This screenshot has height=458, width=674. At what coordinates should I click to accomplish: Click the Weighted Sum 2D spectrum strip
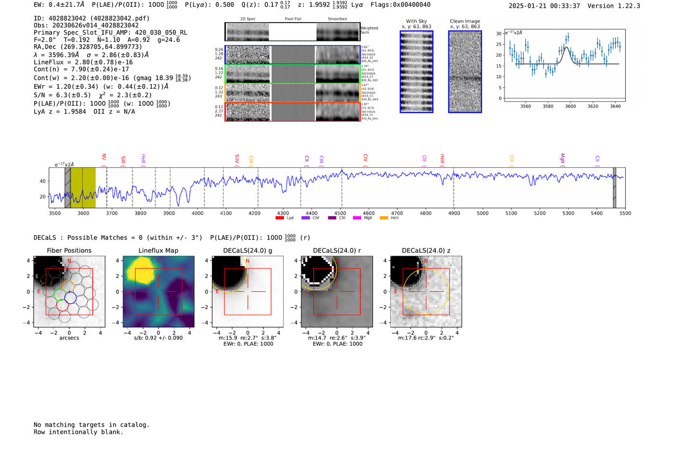[293, 32]
